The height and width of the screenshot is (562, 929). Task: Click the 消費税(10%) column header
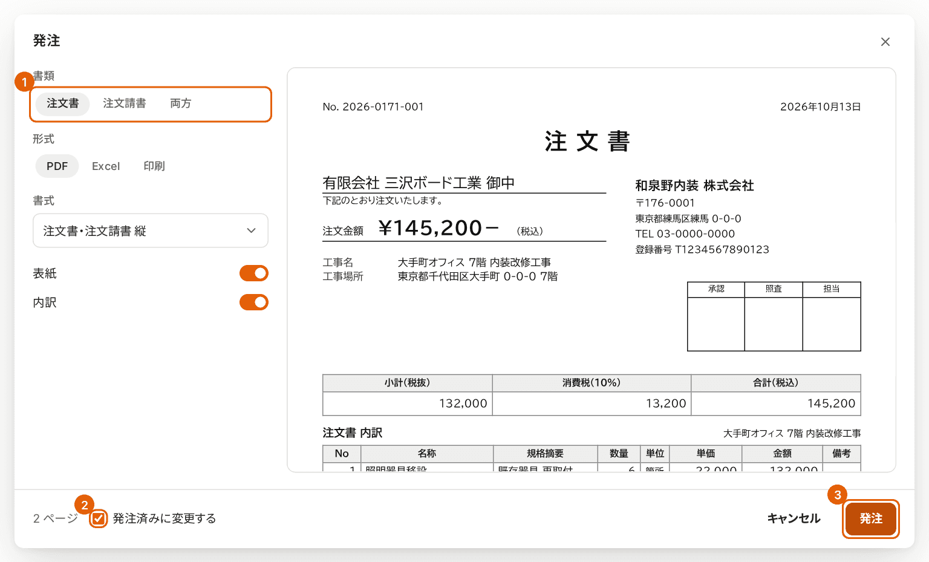(x=592, y=383)
